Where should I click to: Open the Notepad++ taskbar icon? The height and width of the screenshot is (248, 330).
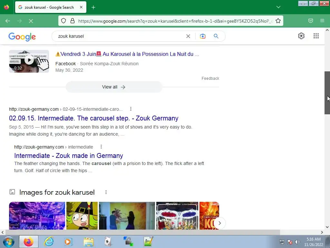[148, 242]
